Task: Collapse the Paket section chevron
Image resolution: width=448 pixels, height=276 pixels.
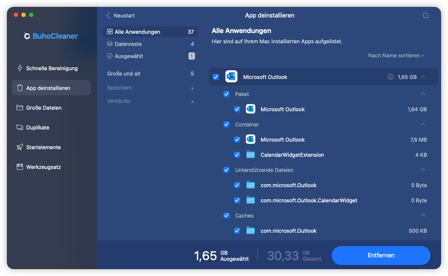Action: pyautogui.click(x=423, y=94)
